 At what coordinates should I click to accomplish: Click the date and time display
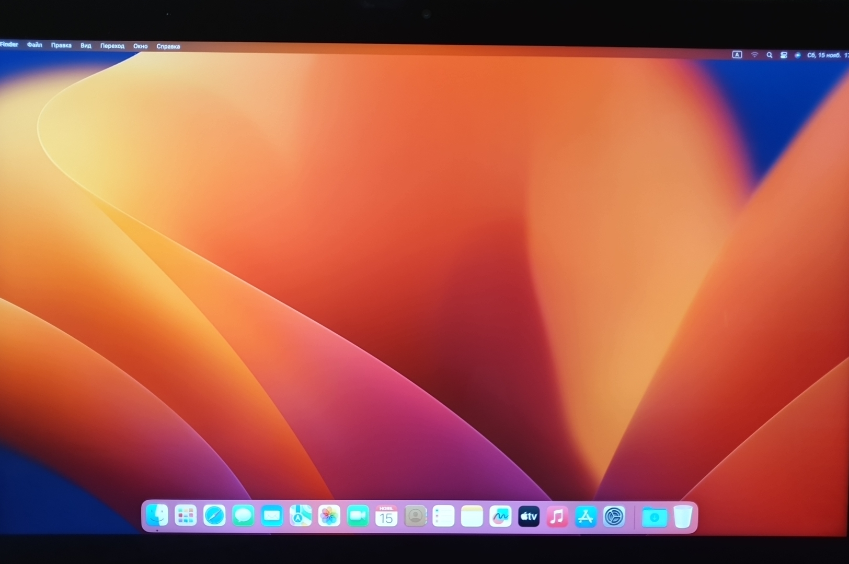tap(827, 55)
